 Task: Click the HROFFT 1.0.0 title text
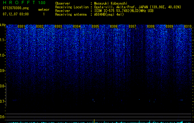(x=24, y=2)
